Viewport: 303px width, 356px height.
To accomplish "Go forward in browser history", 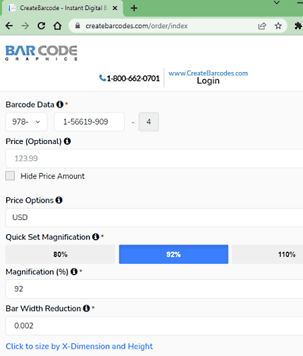I will pos(25,26).
